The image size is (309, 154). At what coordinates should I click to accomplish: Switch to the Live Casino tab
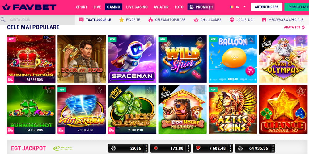pos(137,7)
